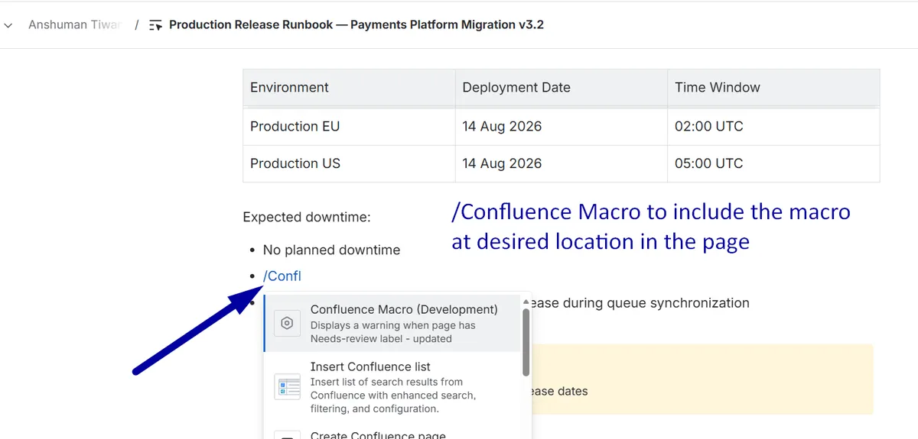Screen dimensions: 918x439
Task: Open the Anshuman Tiwari breadcrumb link
Action: pyautogui.click(x=74, y=24)
